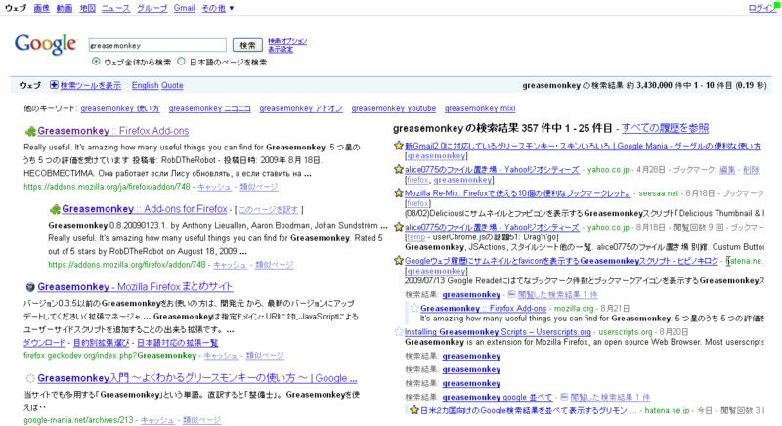Open 検索オプション link

(x=287, y=41)
